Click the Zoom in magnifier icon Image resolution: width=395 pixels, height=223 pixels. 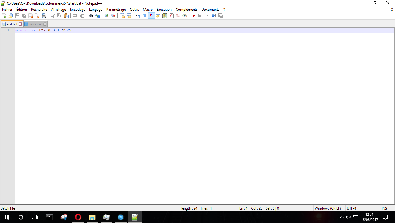coord(107,16)
